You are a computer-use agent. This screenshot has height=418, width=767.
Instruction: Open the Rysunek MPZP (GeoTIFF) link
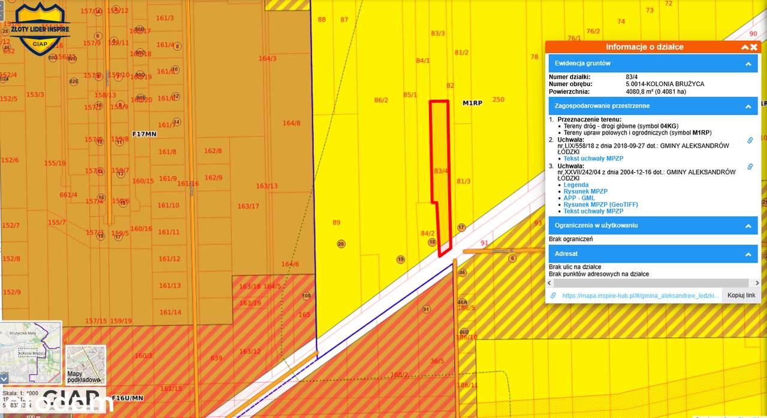(600, 205)
